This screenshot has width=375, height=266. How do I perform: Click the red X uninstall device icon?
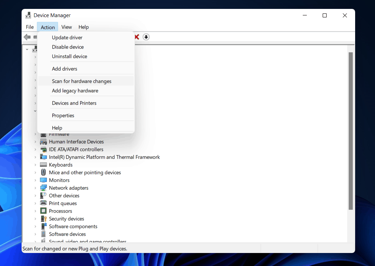[x=137, y=37]
